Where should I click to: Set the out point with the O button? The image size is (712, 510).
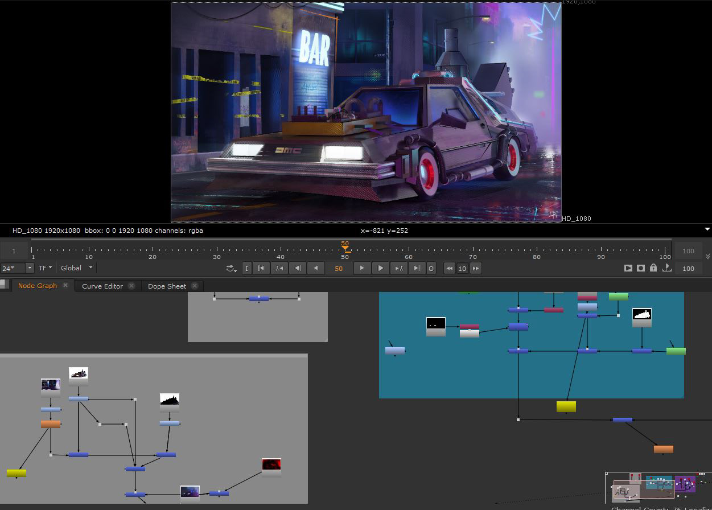pos(431,268)
